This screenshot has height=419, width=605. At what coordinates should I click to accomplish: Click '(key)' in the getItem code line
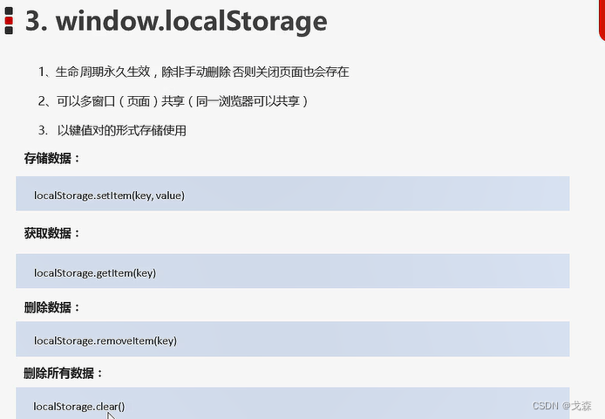coord(145,273)
